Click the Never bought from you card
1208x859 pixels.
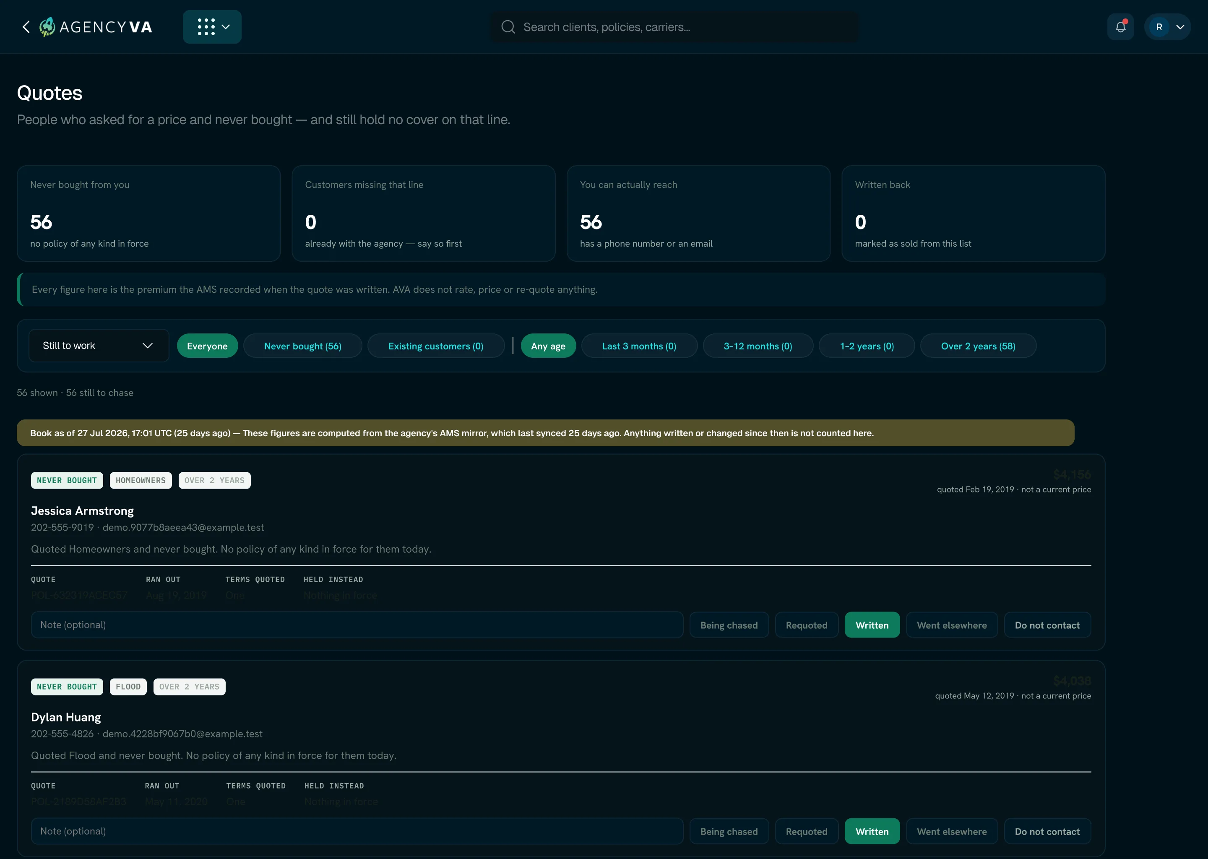click(148, 213)
